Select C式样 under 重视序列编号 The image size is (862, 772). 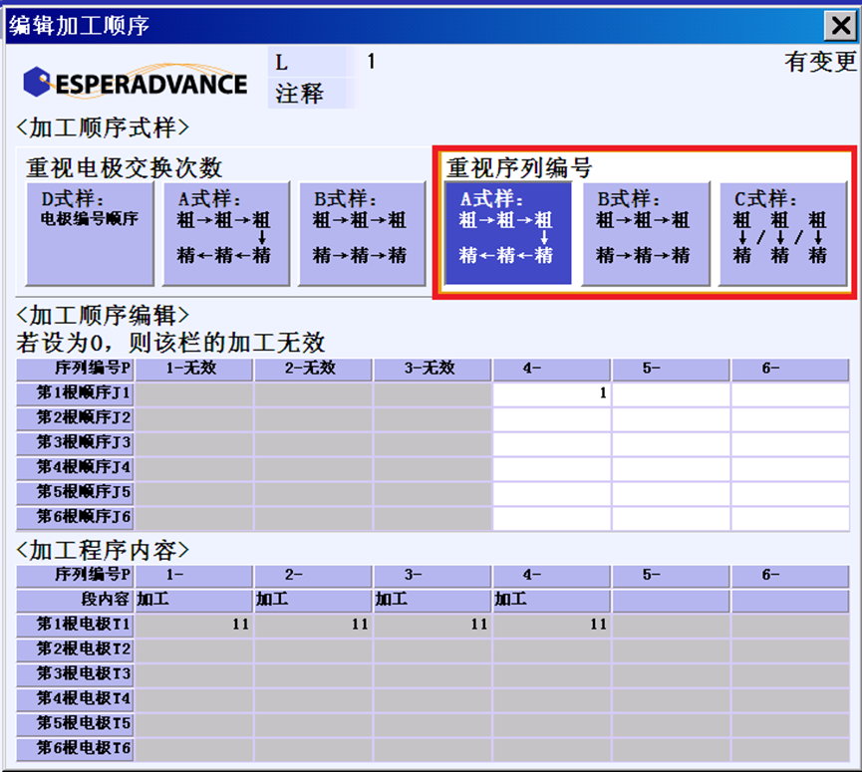[782, 233]
